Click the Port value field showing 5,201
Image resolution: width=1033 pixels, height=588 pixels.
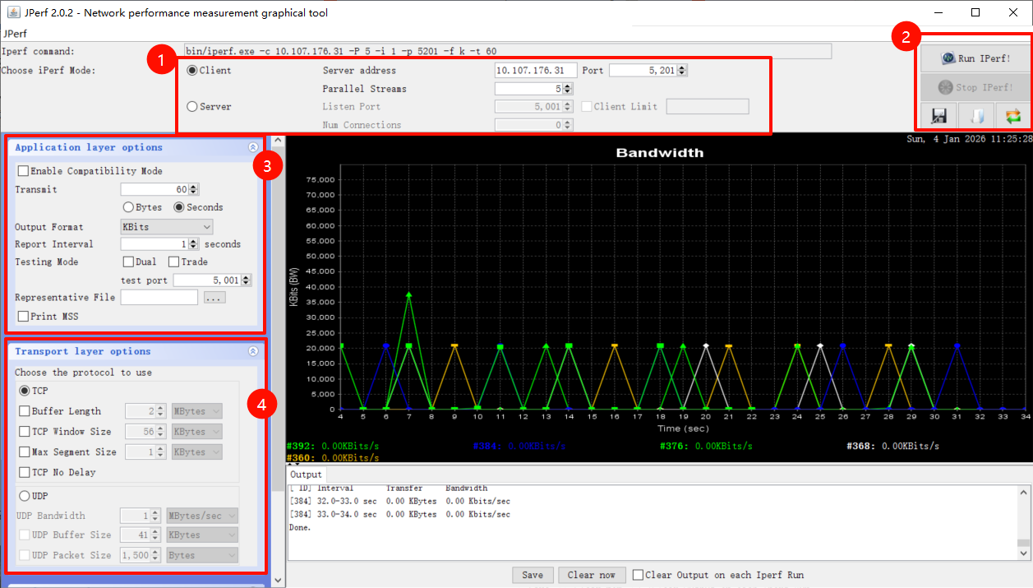point(643,71)
